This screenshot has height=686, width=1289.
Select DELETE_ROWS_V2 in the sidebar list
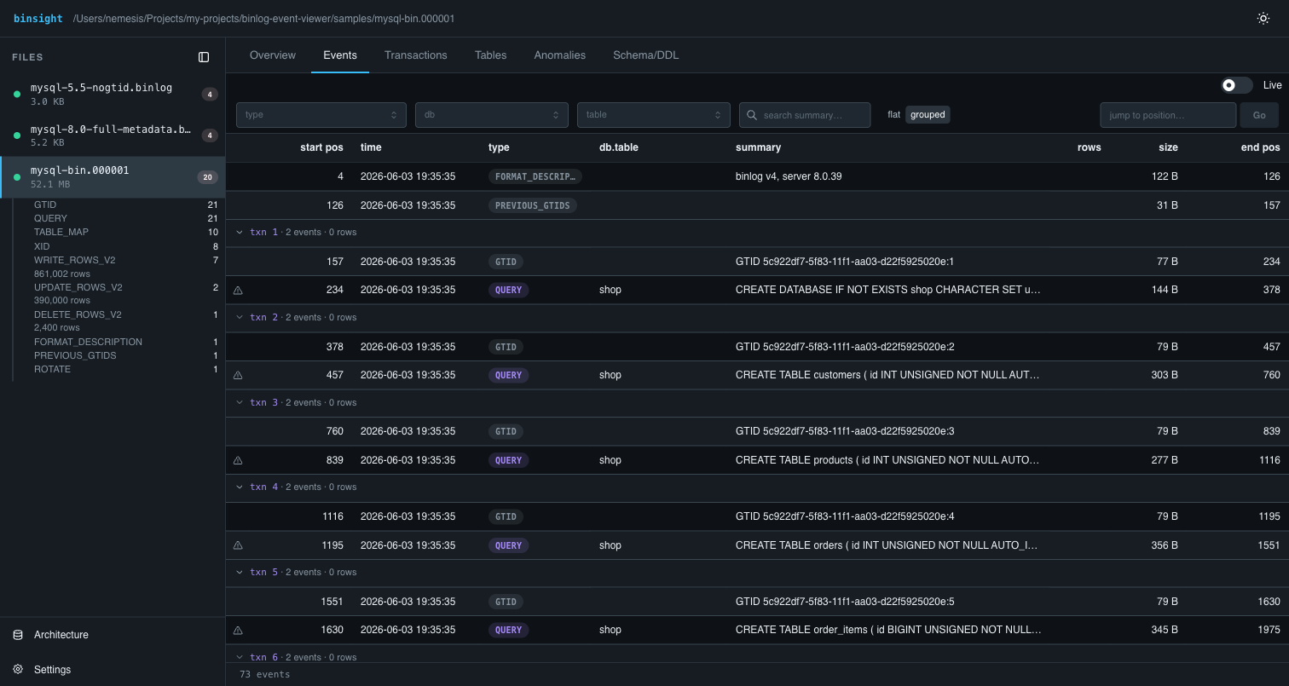coord(125,314)
